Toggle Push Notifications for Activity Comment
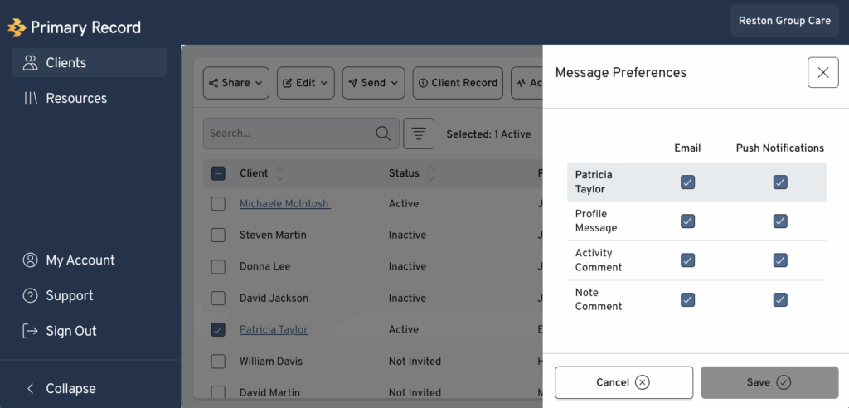The width and height of the screenshot is (849, 408). (780, 260)
